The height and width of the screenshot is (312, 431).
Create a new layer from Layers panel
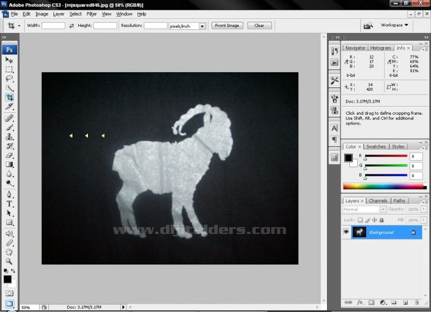pos(404,302)
